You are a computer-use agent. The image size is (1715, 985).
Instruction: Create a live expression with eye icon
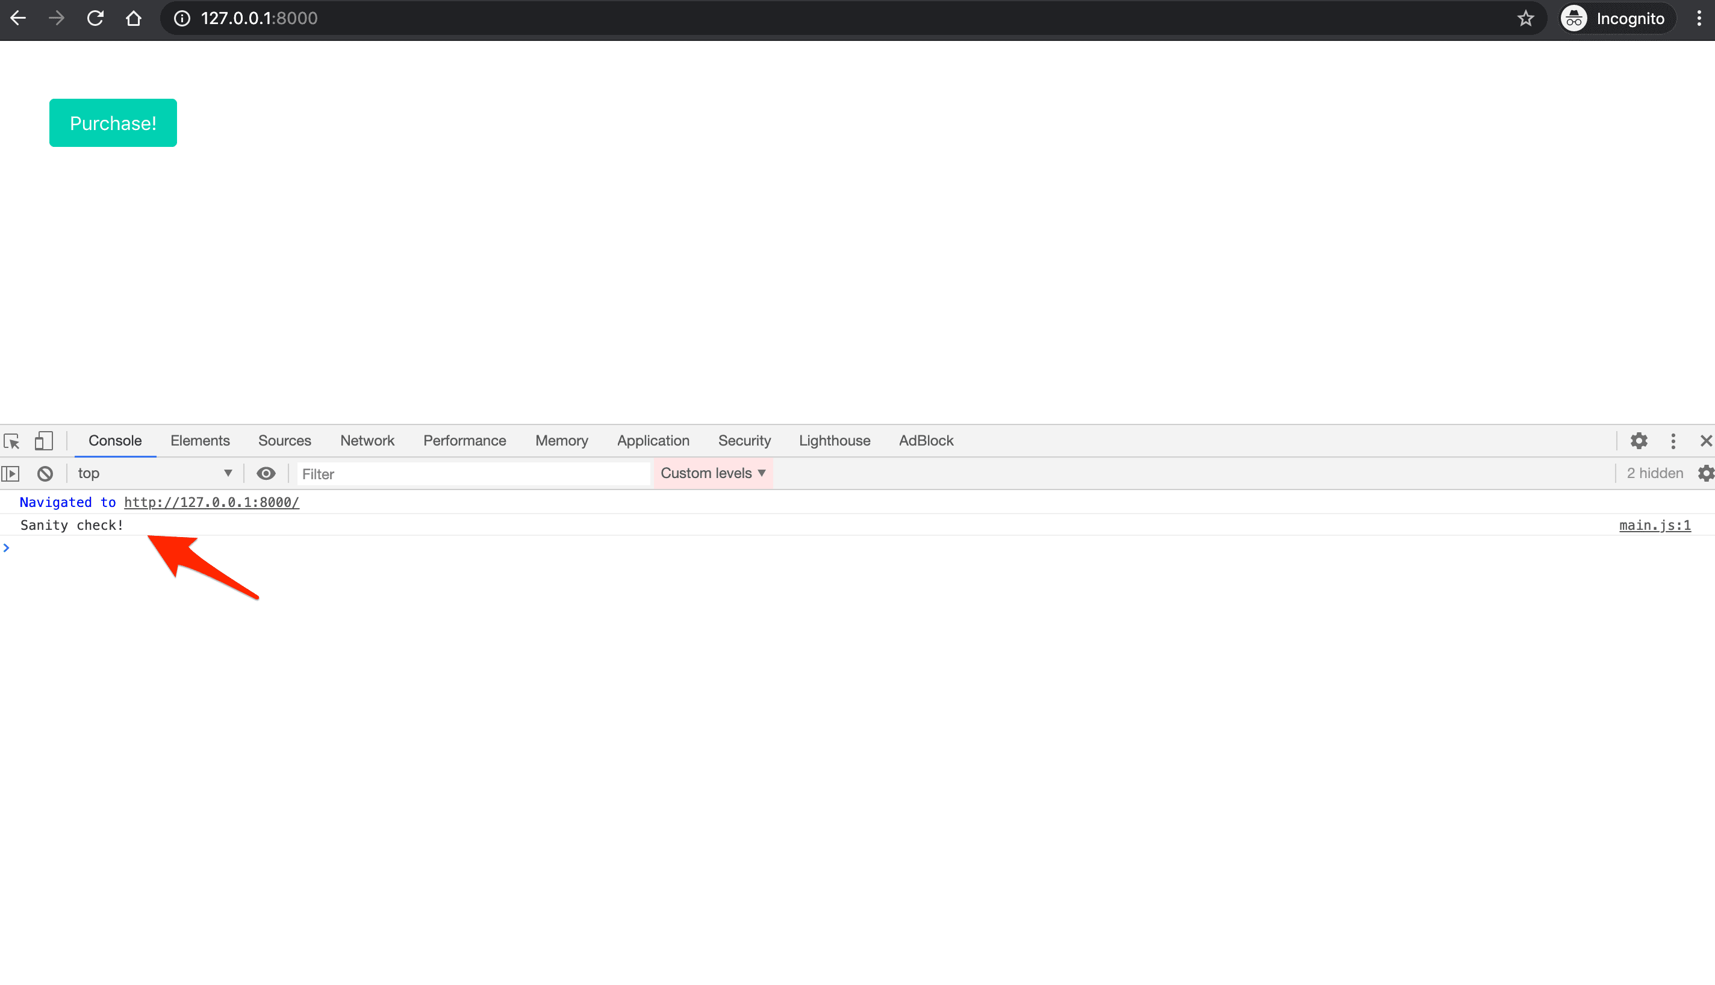(266, 474)
